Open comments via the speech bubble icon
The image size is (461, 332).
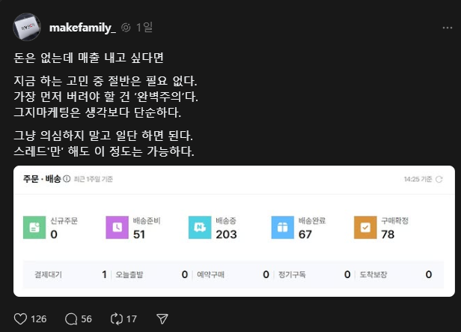click(71, 319)
